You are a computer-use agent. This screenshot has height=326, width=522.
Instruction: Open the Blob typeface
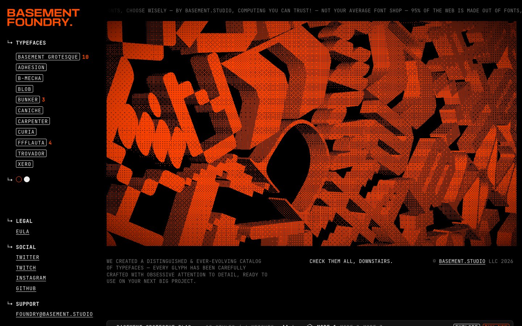click(25, 89)
